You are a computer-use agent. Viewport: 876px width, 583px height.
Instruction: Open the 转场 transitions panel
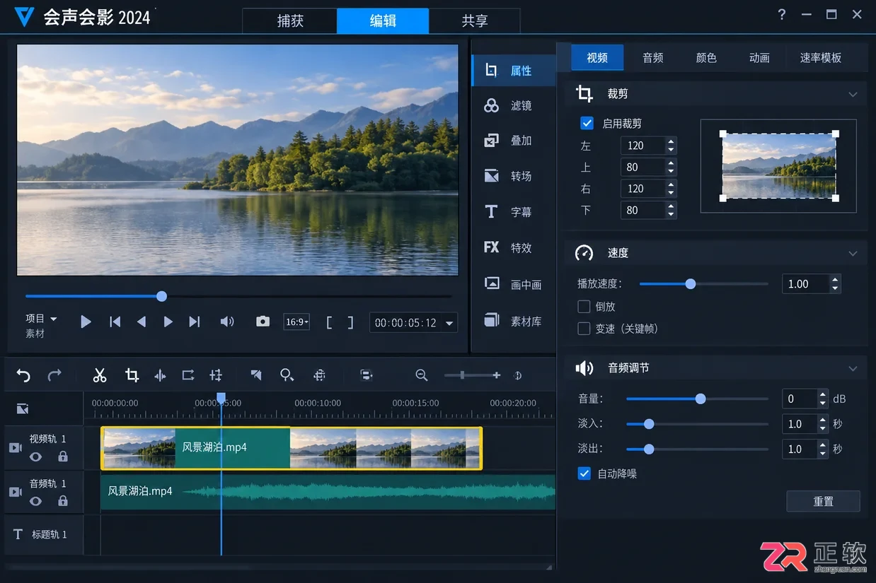coord(514,176)
